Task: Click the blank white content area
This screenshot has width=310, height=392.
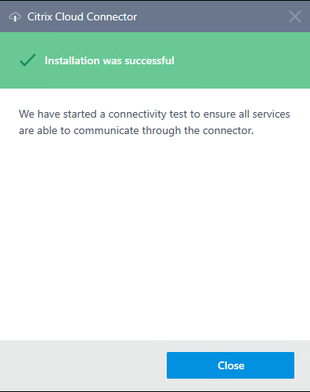Action: click(155, 235)
